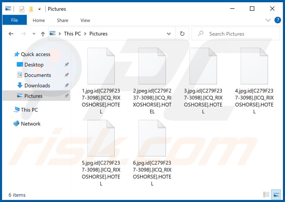Open the recent locations dropdown arrow
Image resolution: width=285 pixels, height=202 pixels.
[34, 34]
